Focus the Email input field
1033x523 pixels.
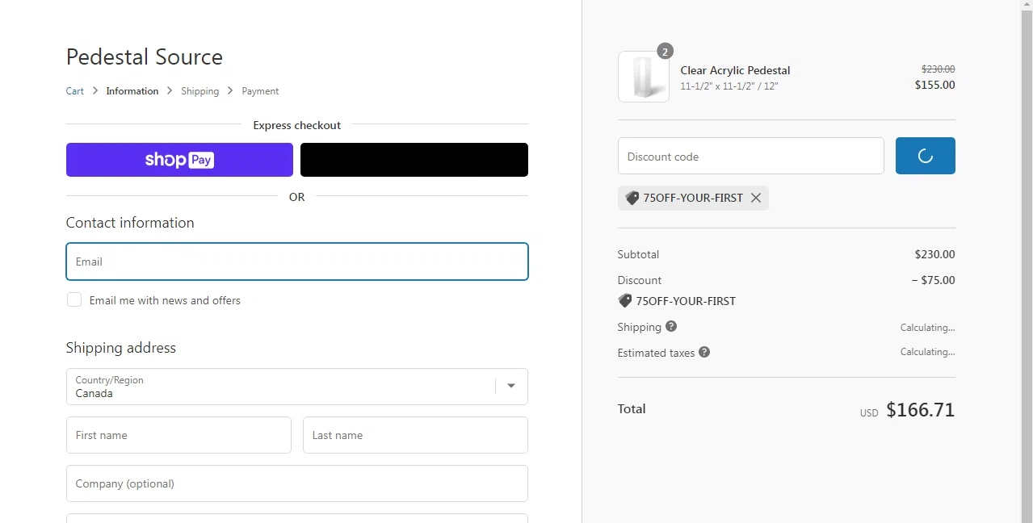(297, 261)
